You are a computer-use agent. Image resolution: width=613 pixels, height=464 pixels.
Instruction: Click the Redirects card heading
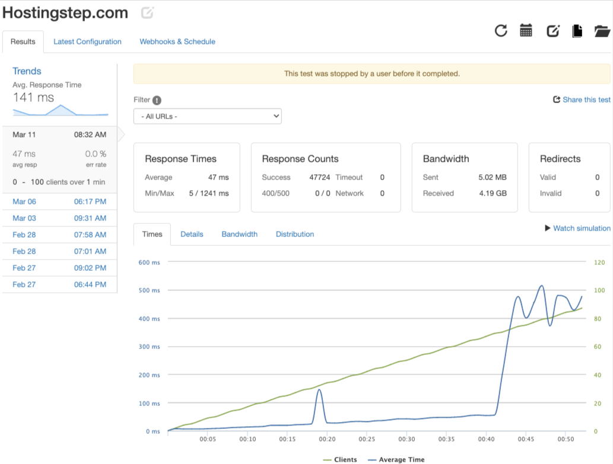coord(560,159)
